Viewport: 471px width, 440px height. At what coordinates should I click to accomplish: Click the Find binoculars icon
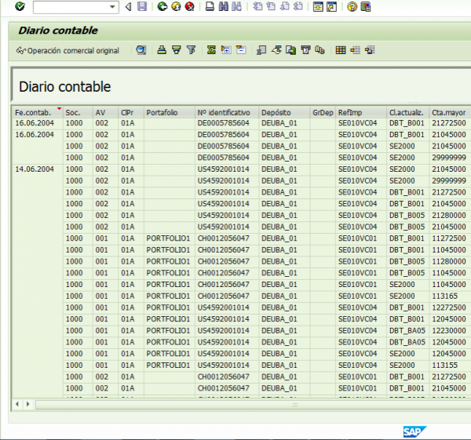223,6
